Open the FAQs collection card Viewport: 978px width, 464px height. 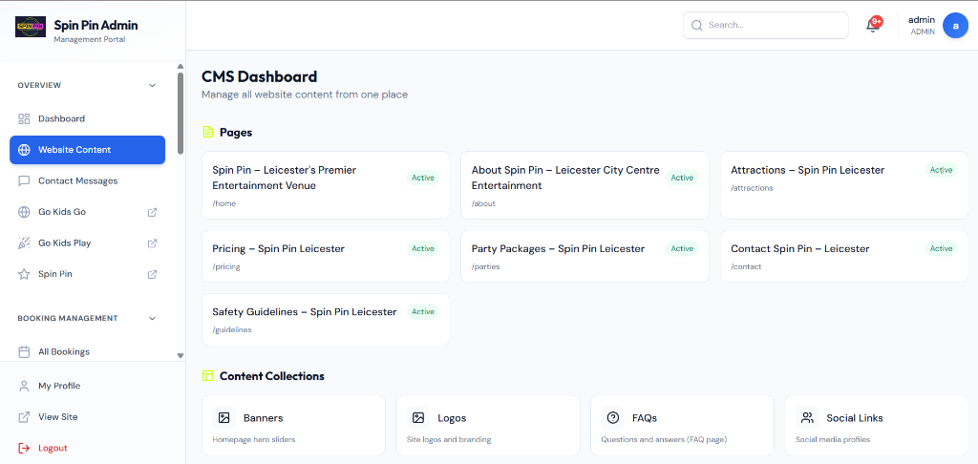click(682, 426)
